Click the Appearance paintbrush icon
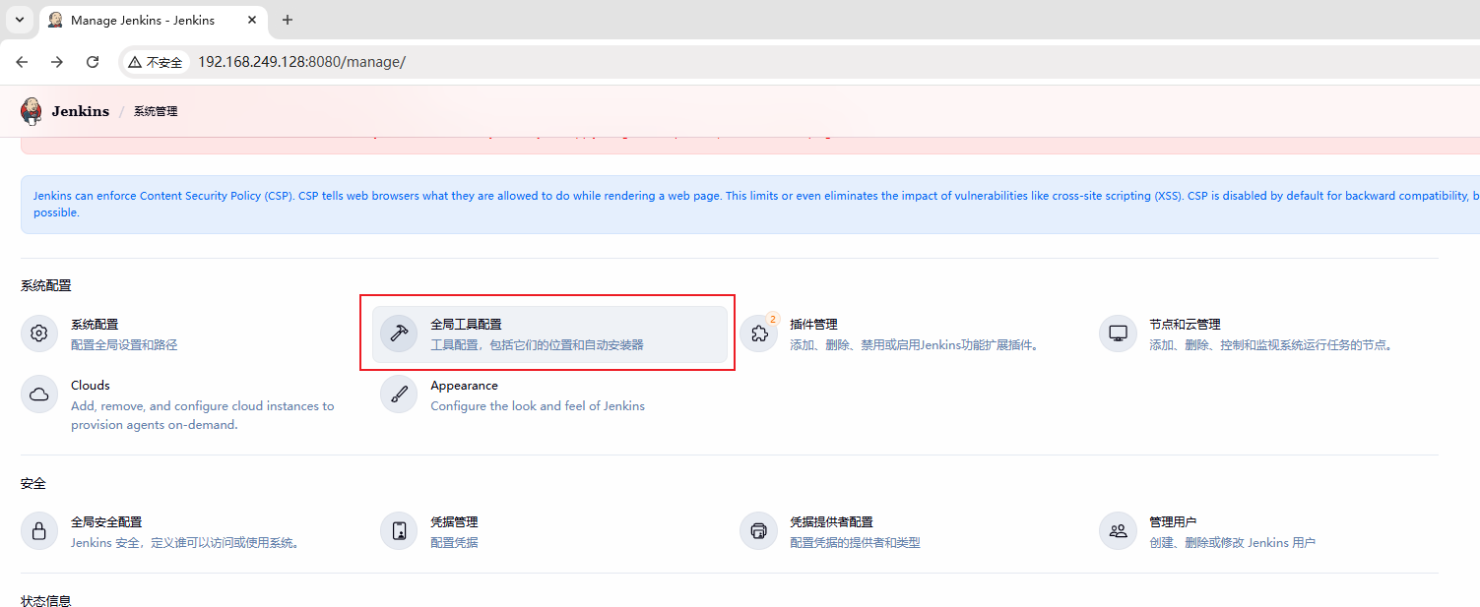Screen dimensions: 1480x607 [399, 395]
